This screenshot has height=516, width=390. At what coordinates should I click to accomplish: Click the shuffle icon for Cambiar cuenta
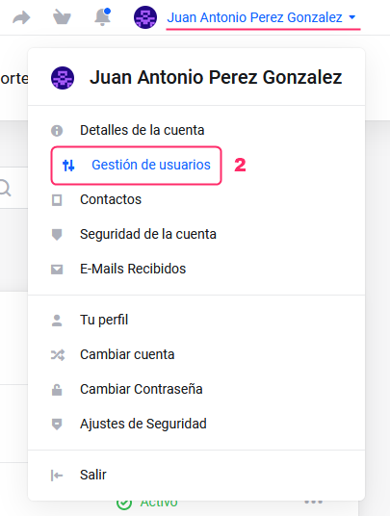pyautogui.click(x=58, y=354)
